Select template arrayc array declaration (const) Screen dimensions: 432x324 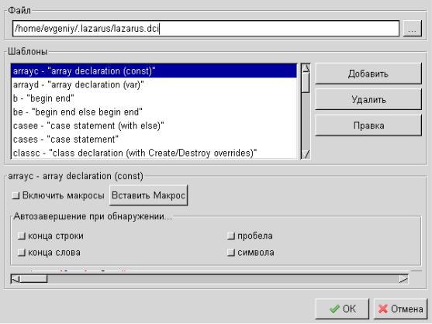(154, 71)
